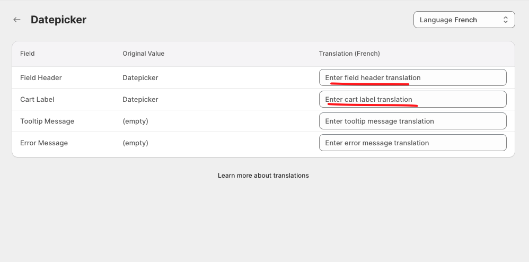Select the tooltip message translation input
The image size is (529, 262).
point(412,121)
